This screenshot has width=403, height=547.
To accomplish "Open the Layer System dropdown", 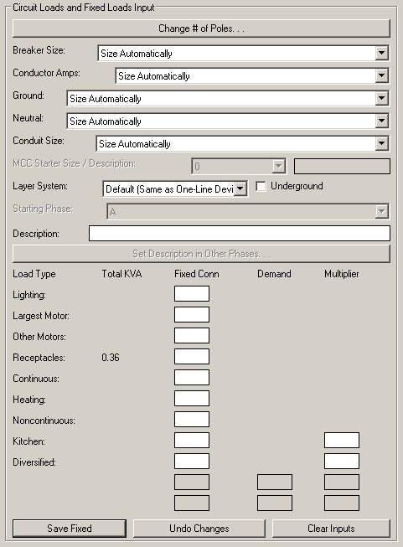I will [175, 188].
